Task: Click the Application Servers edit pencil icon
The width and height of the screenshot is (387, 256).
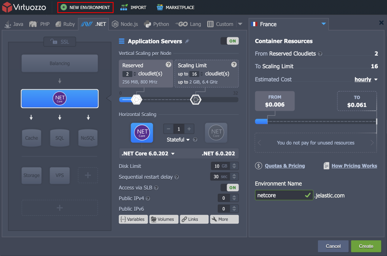Action: click(x=187, y=41)
